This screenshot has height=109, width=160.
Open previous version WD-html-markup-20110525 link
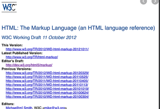pyautogui.click(x=47, y=77)
